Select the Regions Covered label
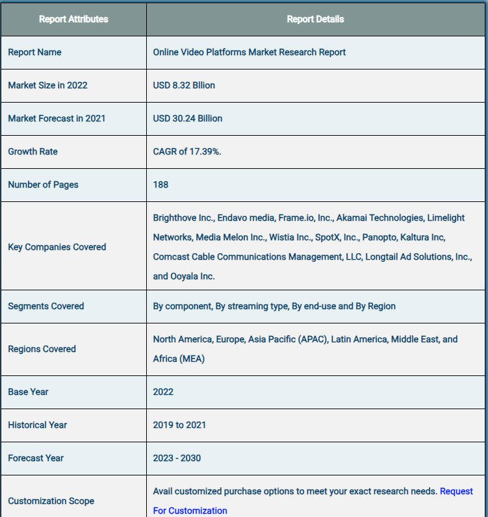 [x=42, y=349]
